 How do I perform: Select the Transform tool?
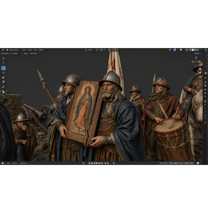click(x=4, y=82)
